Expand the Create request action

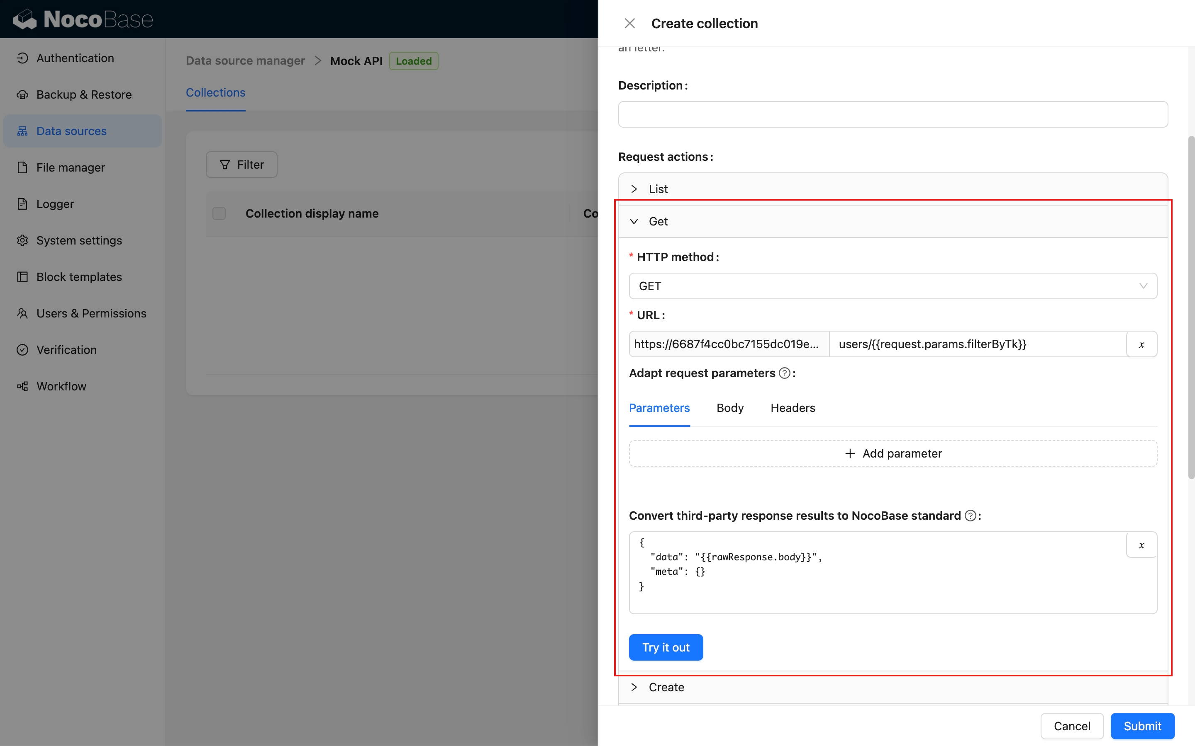(x=666, y=687)
